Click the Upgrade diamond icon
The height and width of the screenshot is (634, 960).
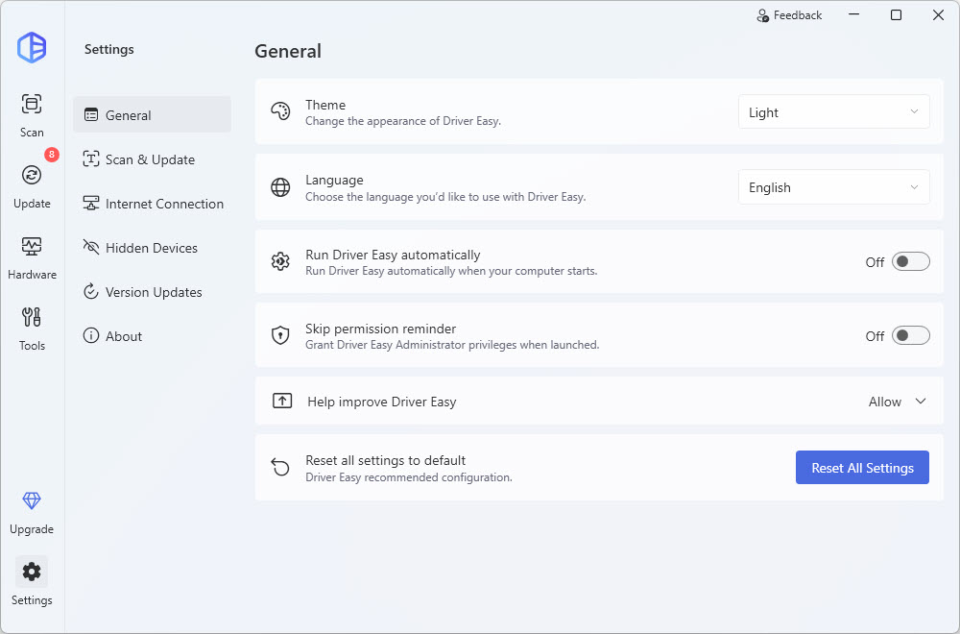click(x=32, y=501)
